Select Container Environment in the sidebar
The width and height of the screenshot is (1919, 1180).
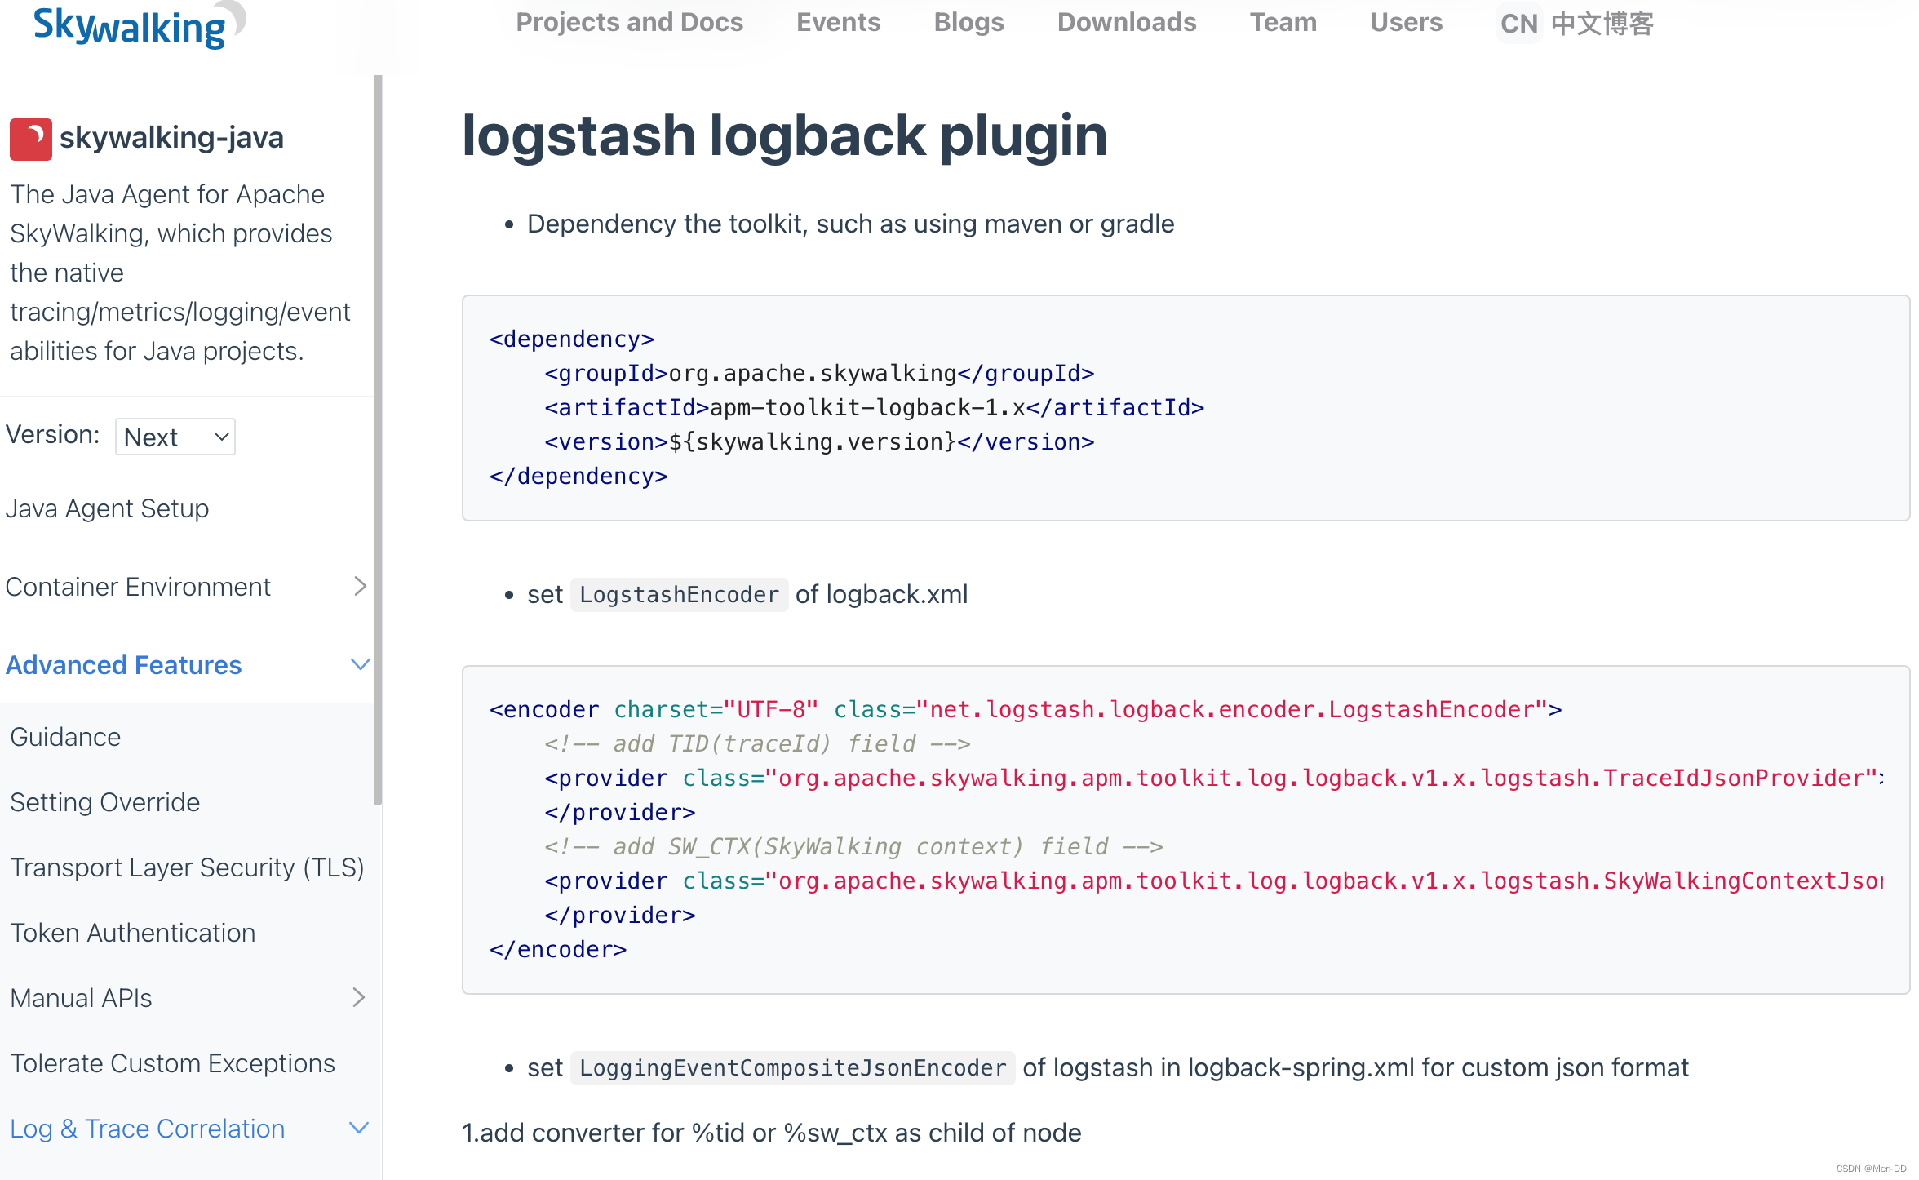pyautogui.click(x=138, y=587)
